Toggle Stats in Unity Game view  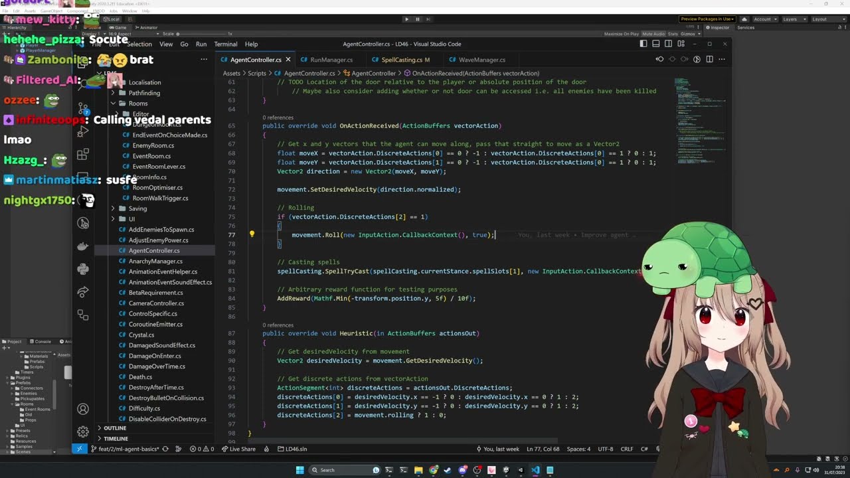pos(673,34)
